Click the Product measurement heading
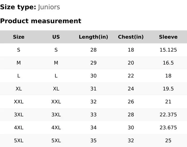 pyautogui.click(x=41, y=21)
